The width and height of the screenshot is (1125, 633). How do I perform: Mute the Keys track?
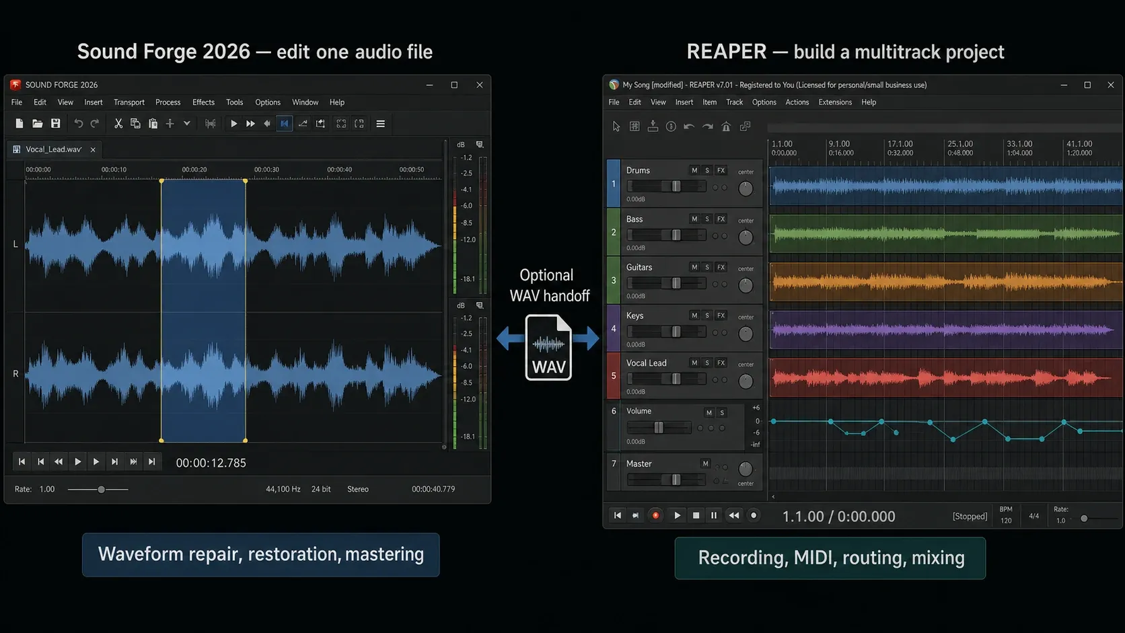[x=694, y=315]
